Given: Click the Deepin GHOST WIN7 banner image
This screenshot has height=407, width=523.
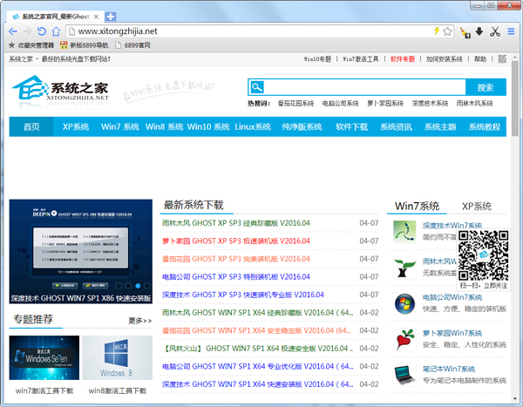Looking at the screenshot, I should coord(81,251).
